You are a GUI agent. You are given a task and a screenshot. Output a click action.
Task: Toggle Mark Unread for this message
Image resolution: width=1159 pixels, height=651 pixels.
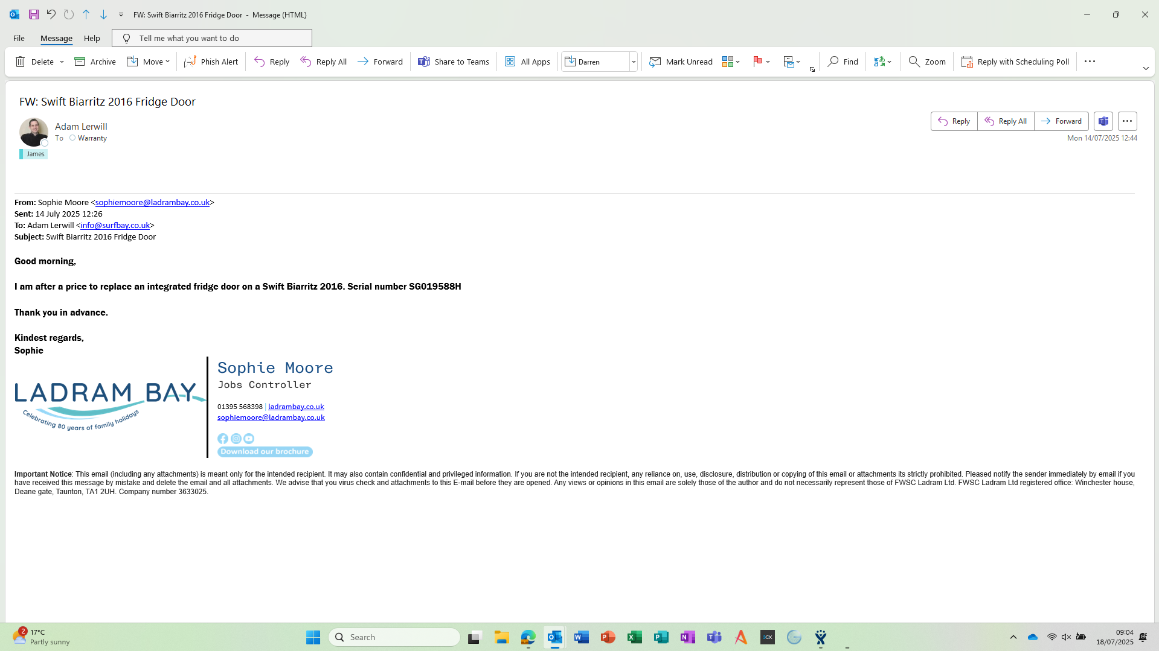click(681, 62)
